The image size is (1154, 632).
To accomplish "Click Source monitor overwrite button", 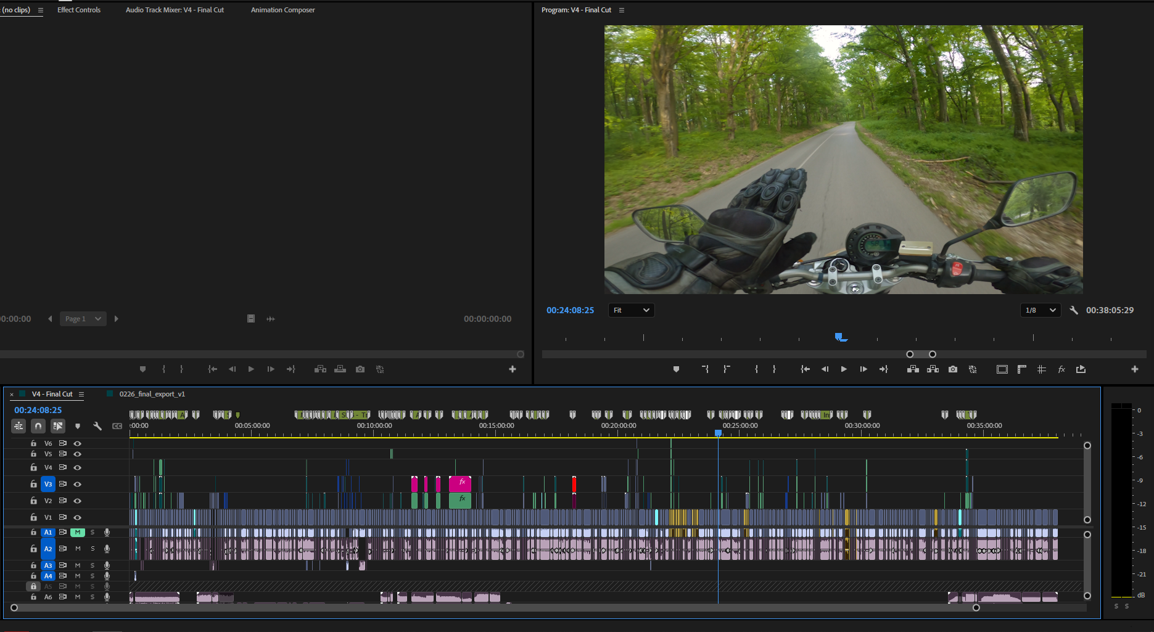I will pos(340,369).
